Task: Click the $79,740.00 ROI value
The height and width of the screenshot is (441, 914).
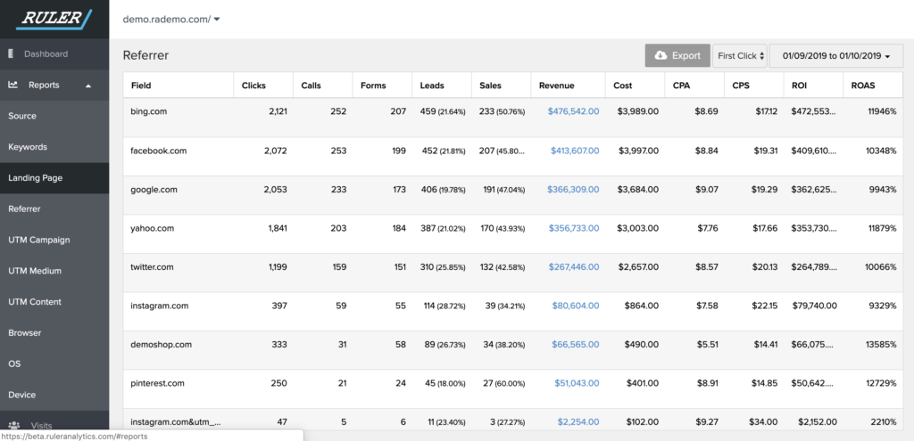Action: click(x=814, y=306)
